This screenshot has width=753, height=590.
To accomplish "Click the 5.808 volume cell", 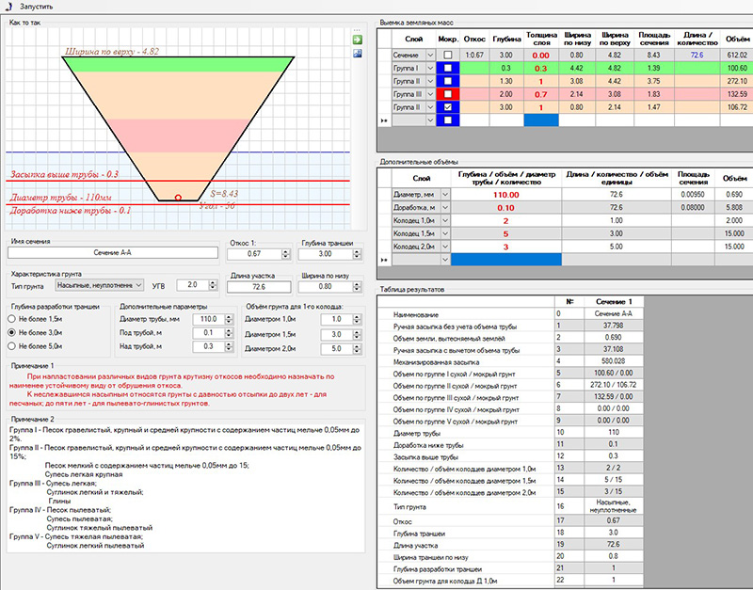I will (734, 207).
